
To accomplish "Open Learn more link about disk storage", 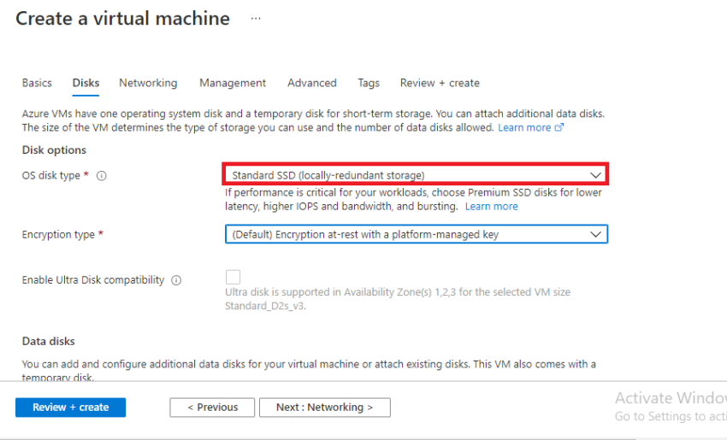I will [524, 127].
